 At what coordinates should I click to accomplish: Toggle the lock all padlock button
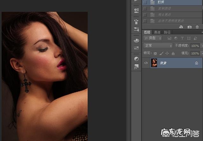point(173,53)
